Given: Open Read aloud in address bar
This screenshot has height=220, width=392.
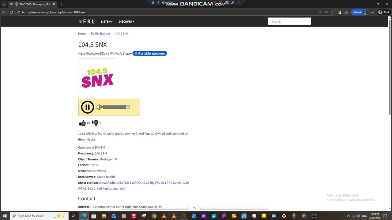Looking at the screenshot, I should [x=326, y=12].
